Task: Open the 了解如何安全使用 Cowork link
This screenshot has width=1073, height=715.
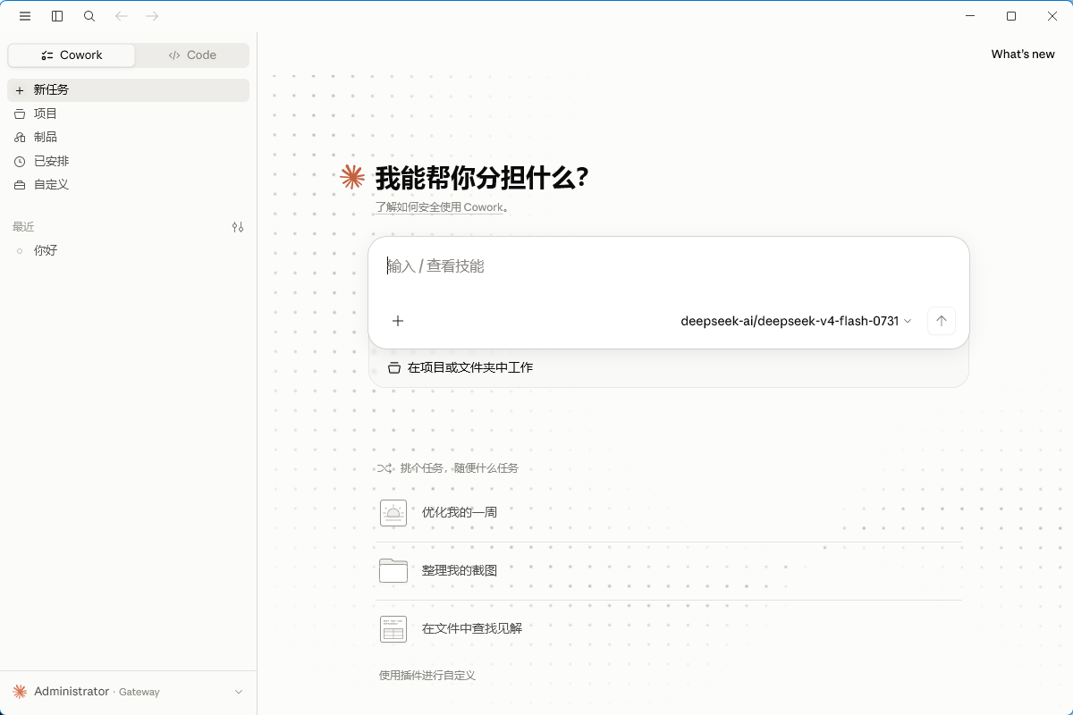Action: click(x=439, y=207)
